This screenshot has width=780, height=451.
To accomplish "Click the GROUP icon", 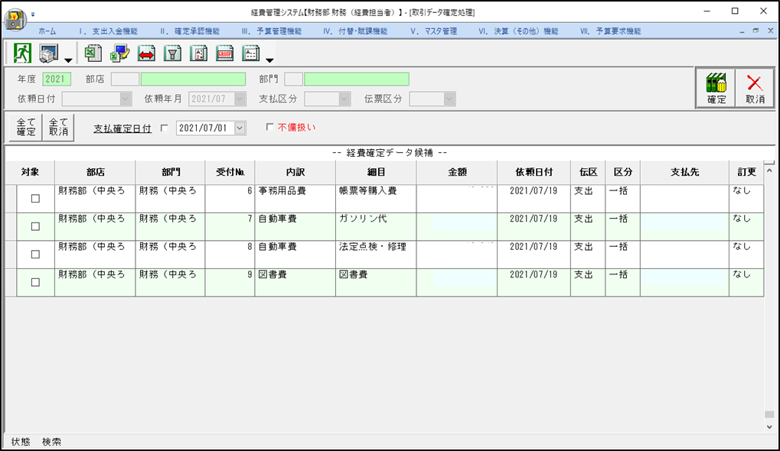I will pos(225,54).
